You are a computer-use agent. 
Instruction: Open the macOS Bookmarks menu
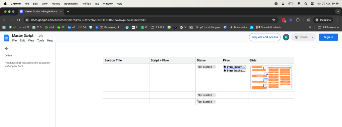point(71,4)
